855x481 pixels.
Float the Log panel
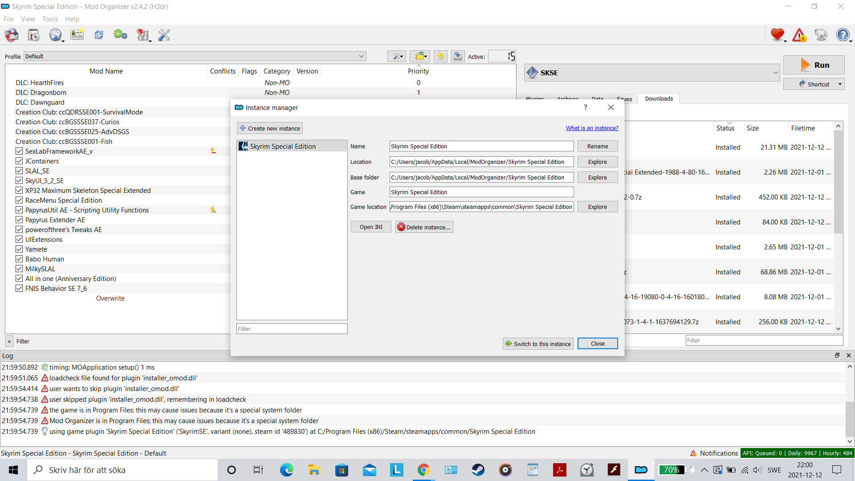coord(837,355)
